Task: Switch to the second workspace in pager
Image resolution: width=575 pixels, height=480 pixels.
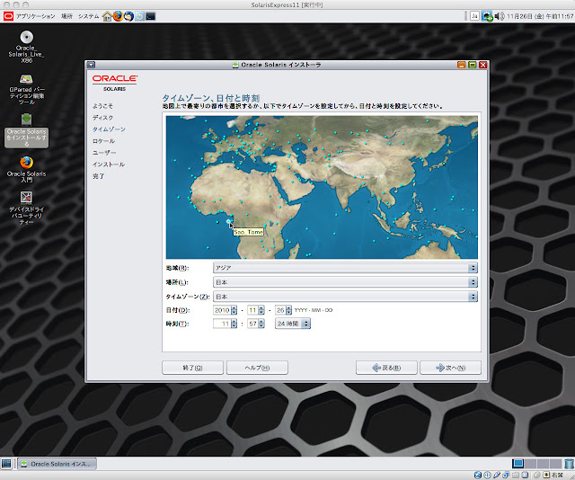Action: pos(531,464)
